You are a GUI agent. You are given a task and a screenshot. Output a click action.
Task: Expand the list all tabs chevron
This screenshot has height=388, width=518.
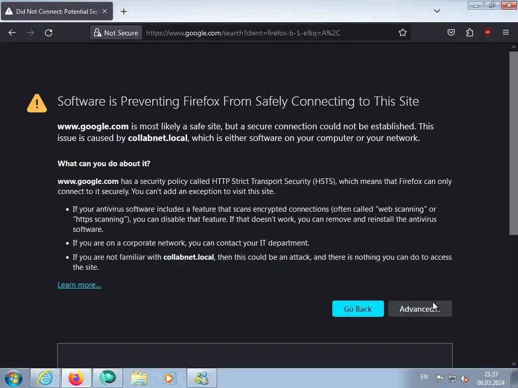[x=437, y=11]
